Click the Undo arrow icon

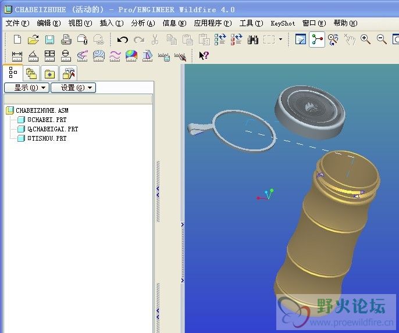click(x=123, y=40)
